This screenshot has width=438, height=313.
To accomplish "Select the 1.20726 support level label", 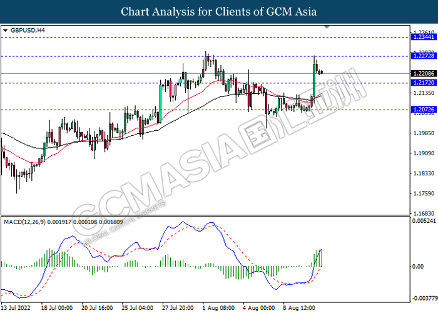I will pos(424,110).
